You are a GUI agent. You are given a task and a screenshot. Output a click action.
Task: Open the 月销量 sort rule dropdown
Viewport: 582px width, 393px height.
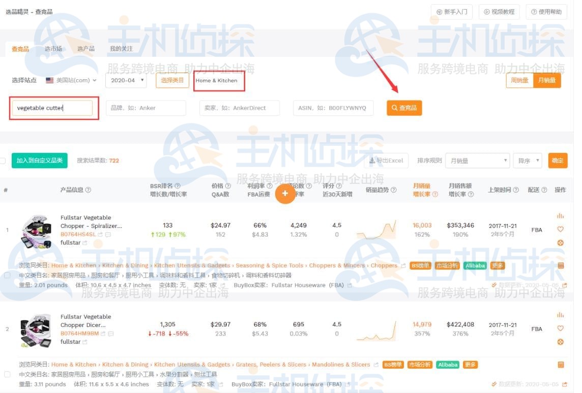pyautogui.click(x=477, y=161)
